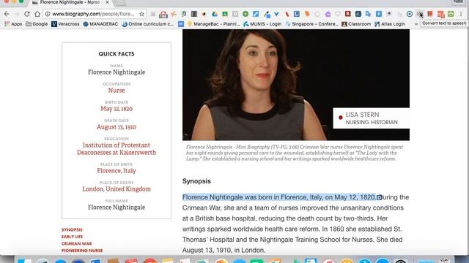Bookmark this page with the star
Image resolution: width=469 pixels, height=263 pixels.
(141, 14)
